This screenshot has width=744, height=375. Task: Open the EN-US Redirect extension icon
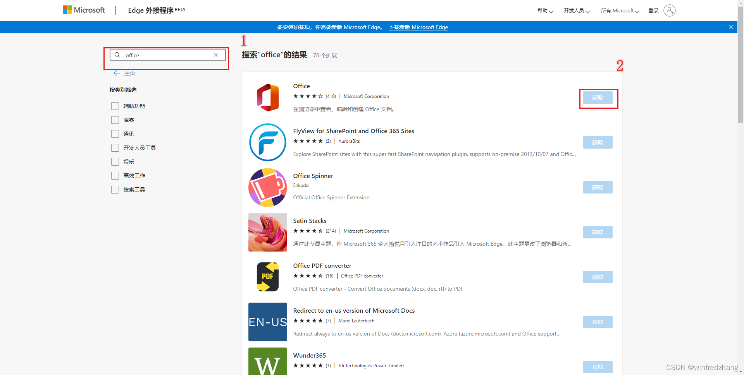(x=268, y=322)
